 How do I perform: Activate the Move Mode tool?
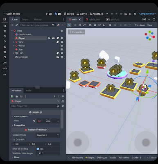pyautogui.click(x=75, y=25)
